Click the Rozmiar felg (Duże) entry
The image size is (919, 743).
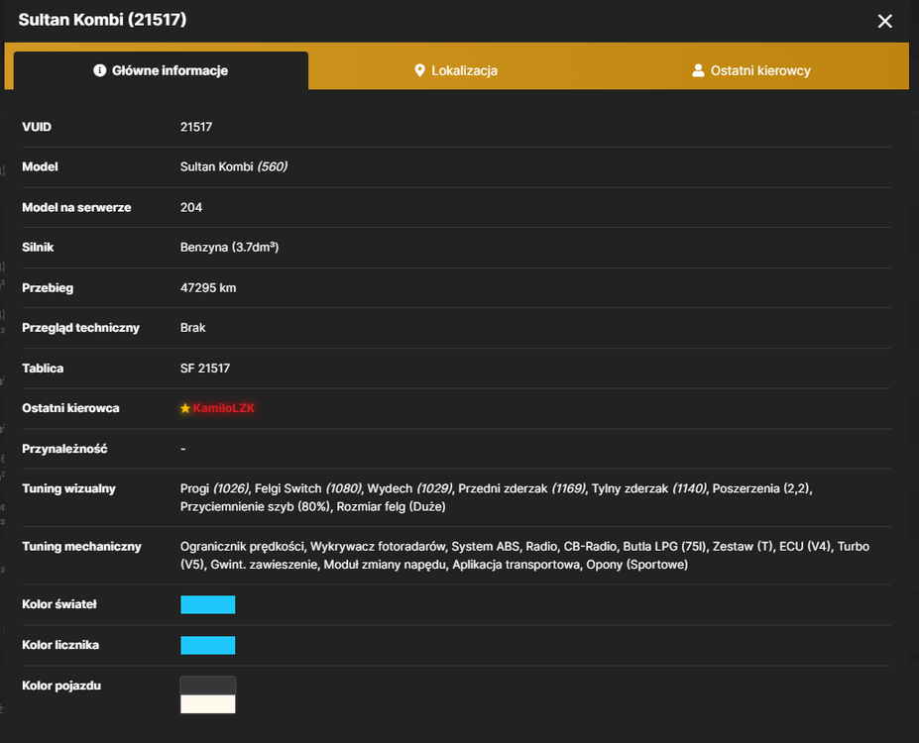391,507
